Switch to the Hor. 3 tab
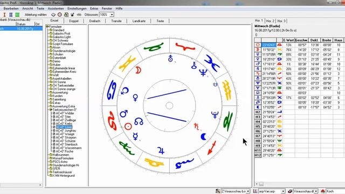This screenshot has width=345, height=194. [281, 21]
